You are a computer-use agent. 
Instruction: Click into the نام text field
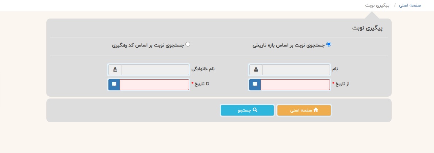point(296,69)
